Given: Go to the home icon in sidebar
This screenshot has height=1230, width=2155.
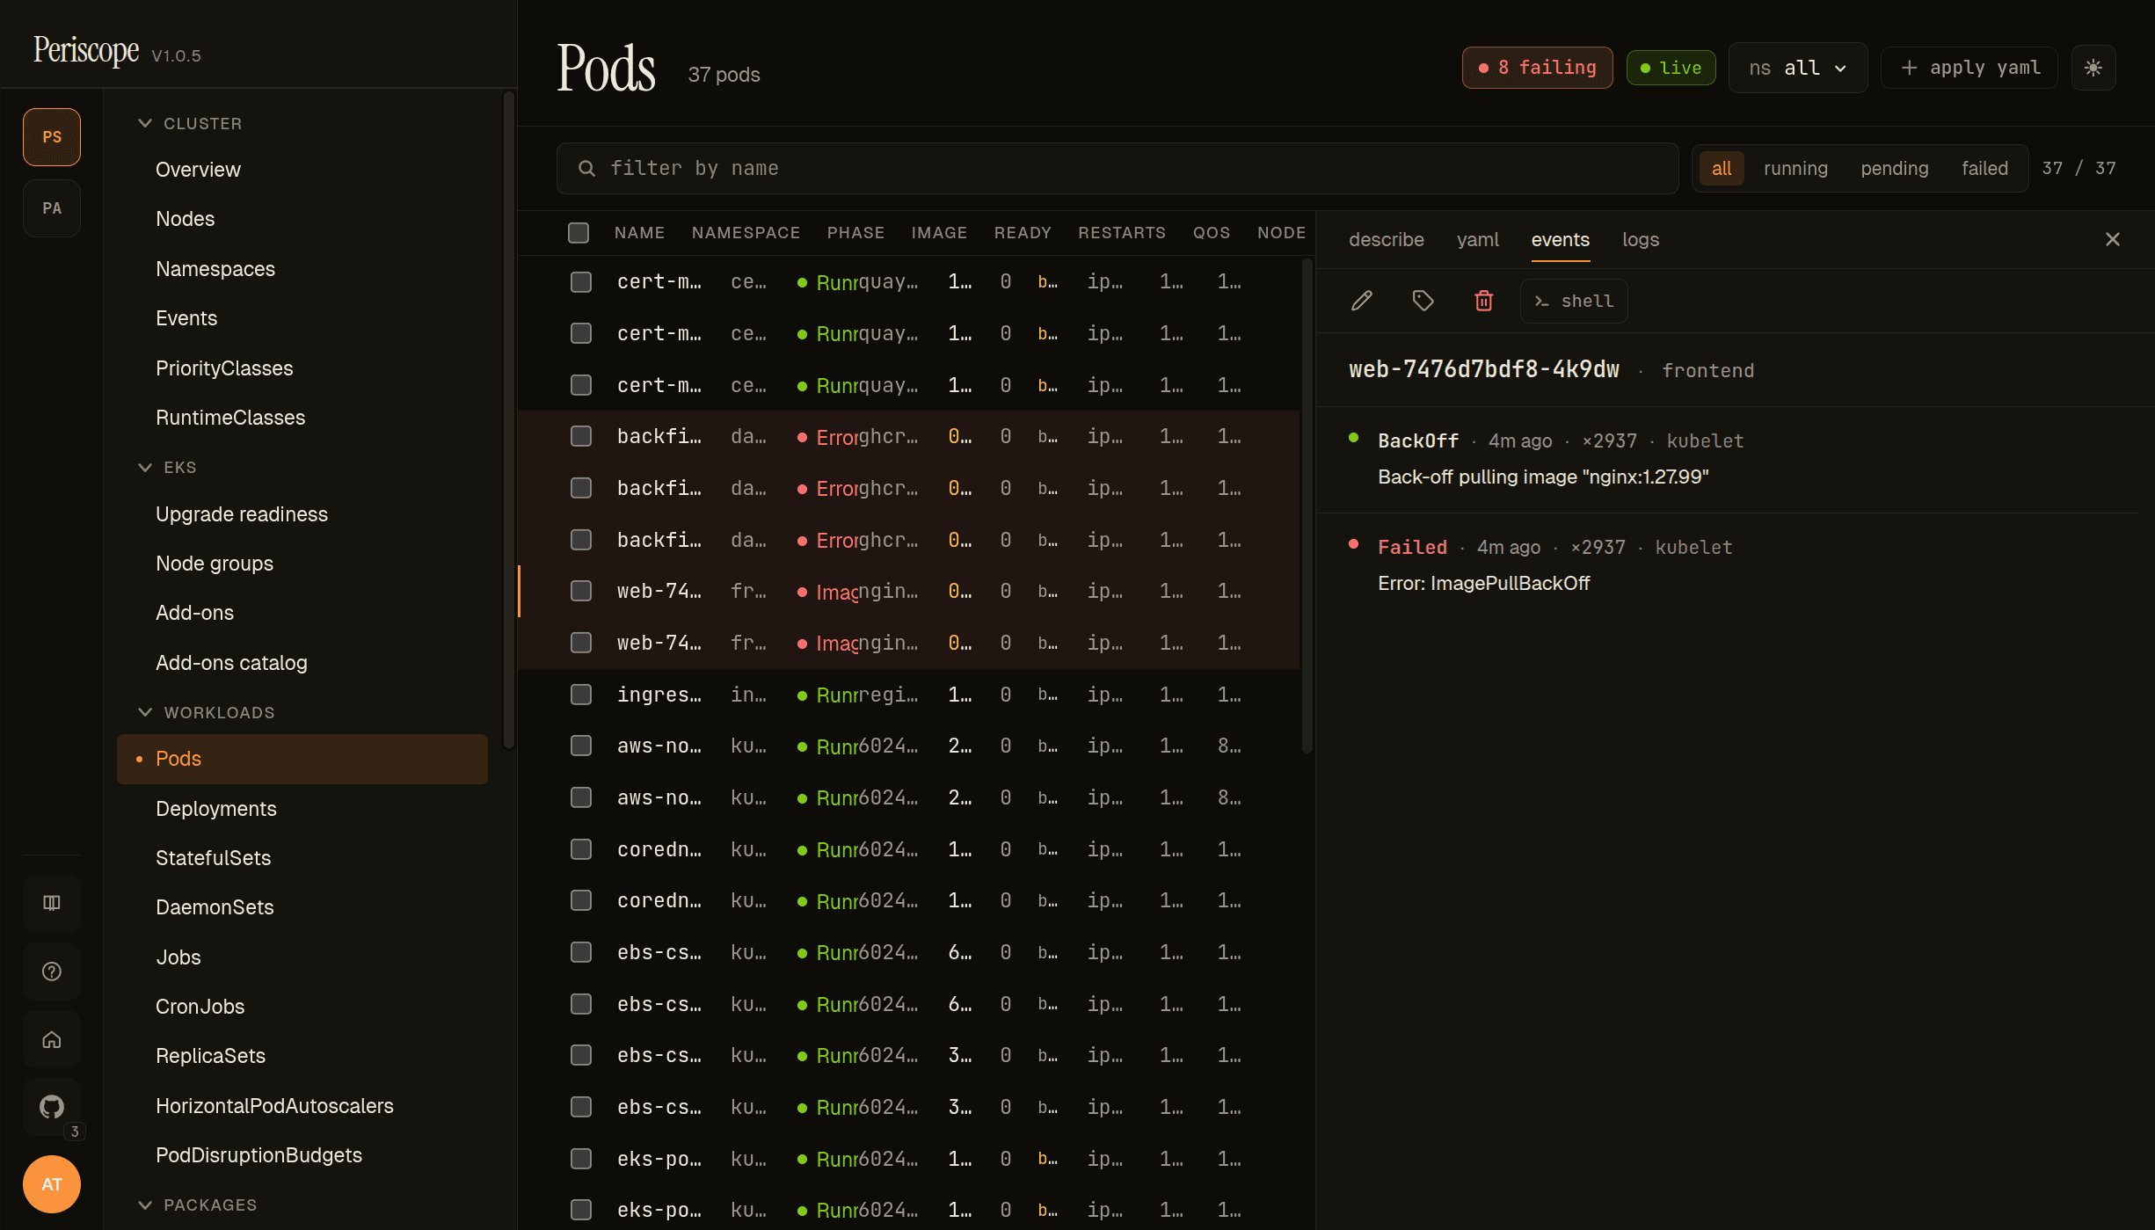Looking at the screenshot, I should pos(52,1040).
